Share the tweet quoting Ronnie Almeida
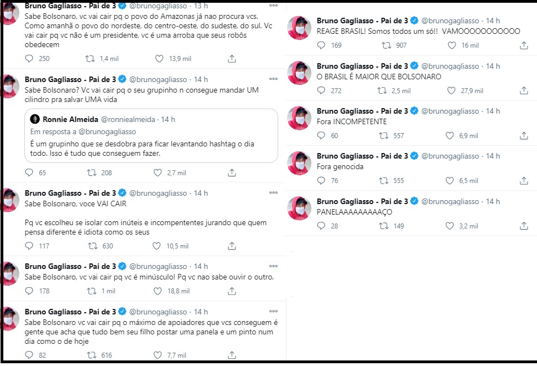537x366 pixels. [232, 174]
